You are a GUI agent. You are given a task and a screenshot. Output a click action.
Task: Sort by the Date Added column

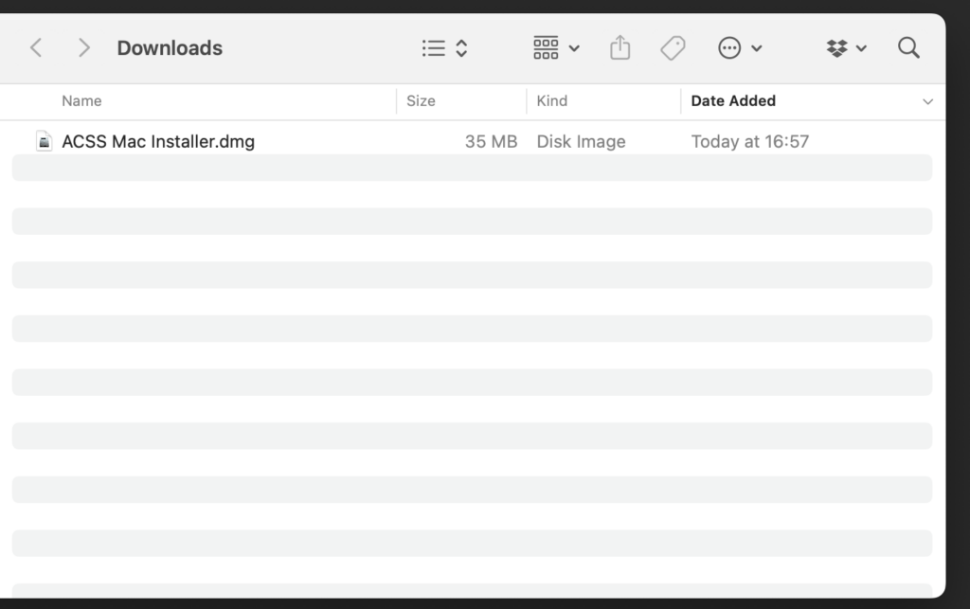(733, 100)
